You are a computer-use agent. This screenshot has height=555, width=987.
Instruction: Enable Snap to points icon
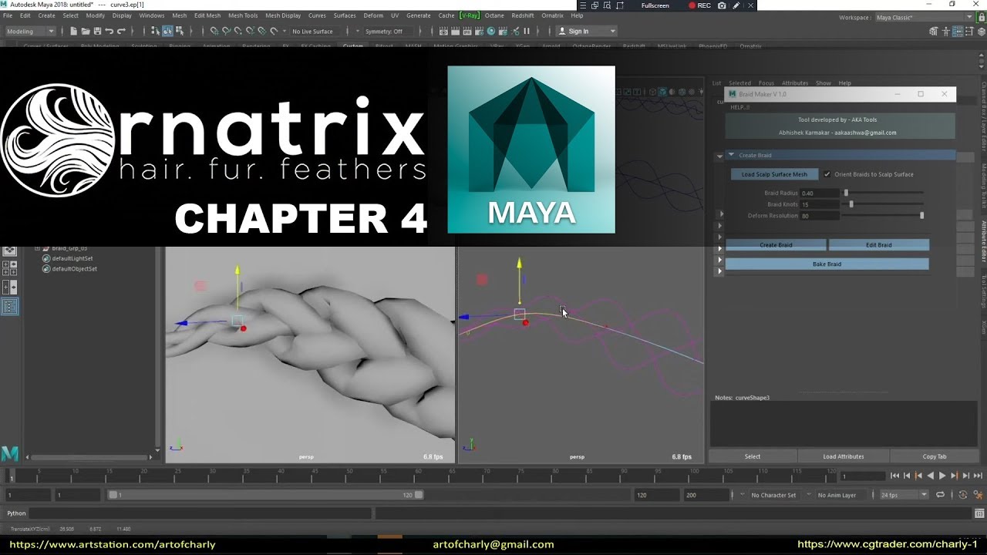[x=238, y=32]
